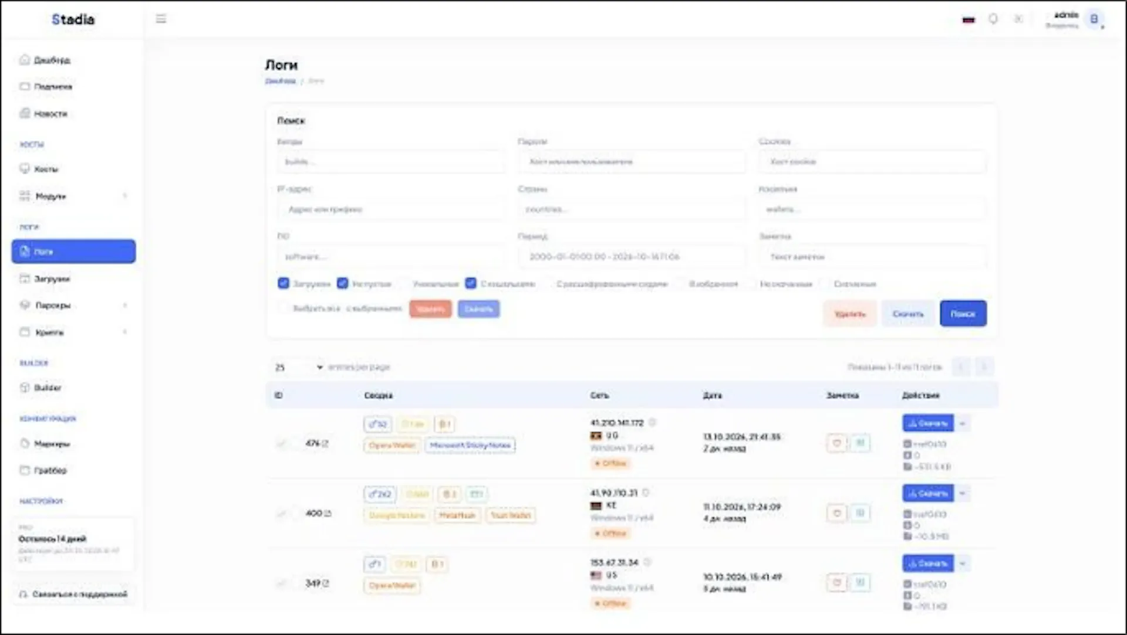The height and width of the screenshot is (635, 1127).
Task: Click the red favorite icon in row 474
Action: [836, 443]
